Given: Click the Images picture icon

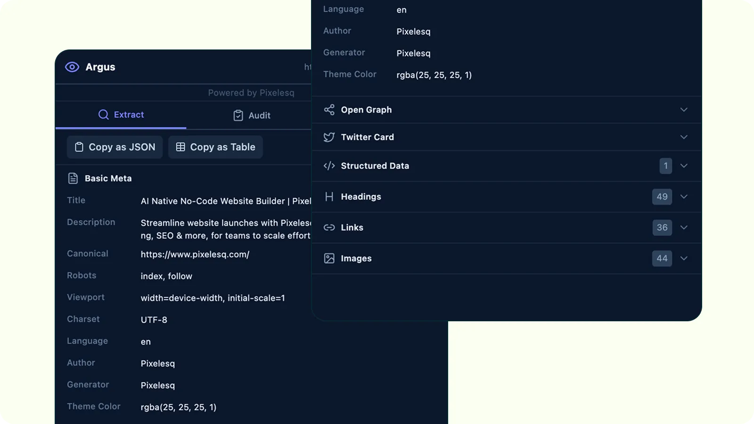Looking at the screenshot, I should [x=329, y=258].
